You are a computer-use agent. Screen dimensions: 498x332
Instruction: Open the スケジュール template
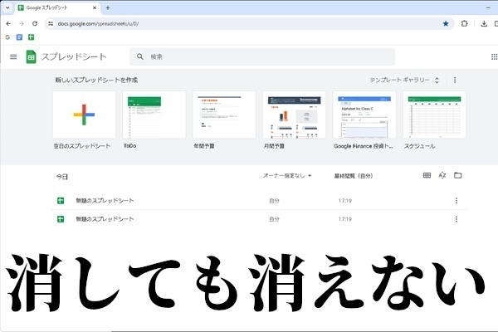[434, 115]
